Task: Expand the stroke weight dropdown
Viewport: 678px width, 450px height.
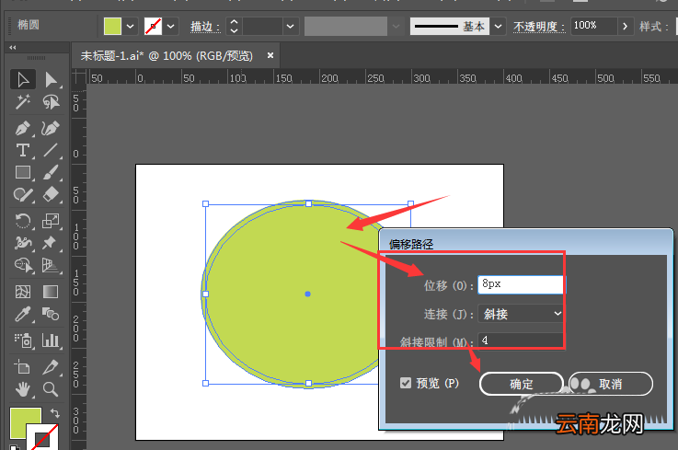Action: point(290,27)
